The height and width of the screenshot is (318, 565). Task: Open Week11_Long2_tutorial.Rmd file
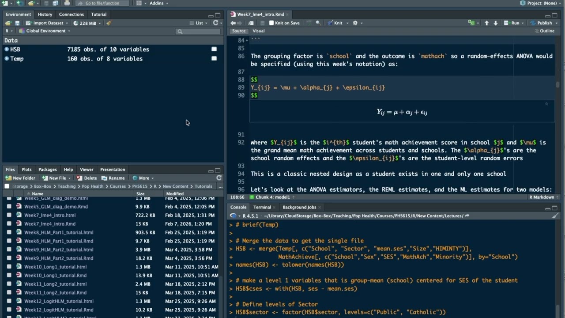tap(55, 293)
